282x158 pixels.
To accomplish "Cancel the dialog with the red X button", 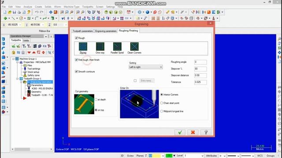I will pos(193,133).
